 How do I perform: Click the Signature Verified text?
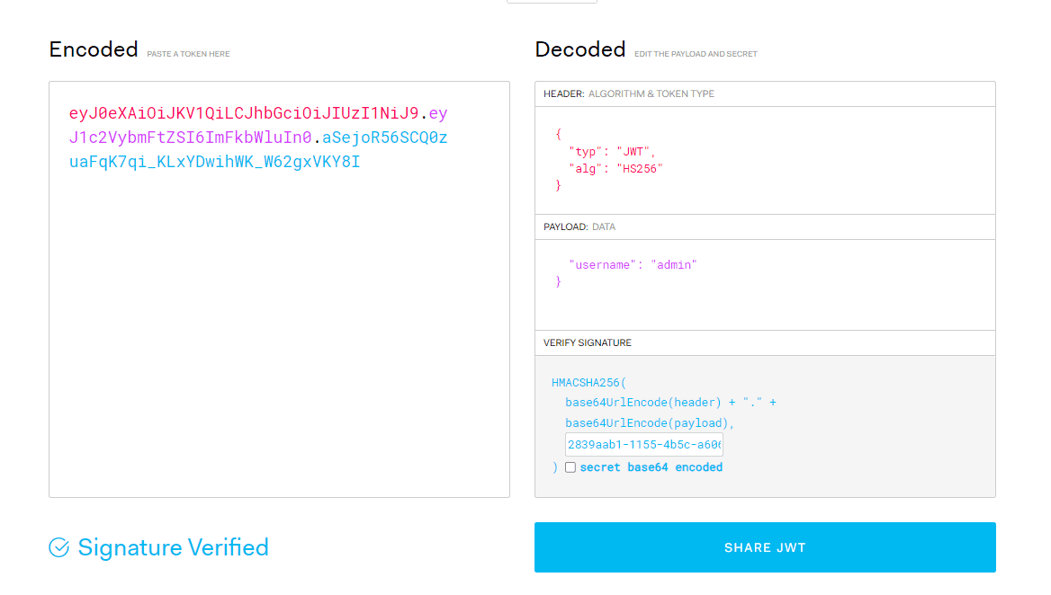click(x=173, y=547)
